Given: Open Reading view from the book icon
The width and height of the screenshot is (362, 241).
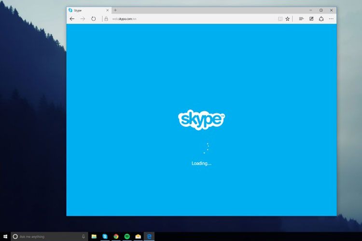Looking at the screenshot, I should [x=280, y=19].
